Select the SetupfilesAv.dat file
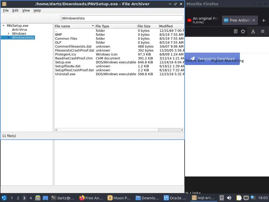 point(119,66)
